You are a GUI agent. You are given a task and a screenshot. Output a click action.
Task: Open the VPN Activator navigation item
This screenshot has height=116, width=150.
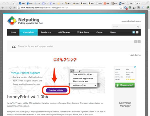pyautogui.click(x=83, y=32)
